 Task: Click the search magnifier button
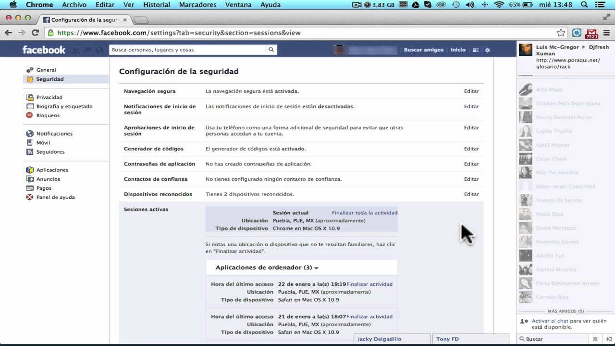271,50
